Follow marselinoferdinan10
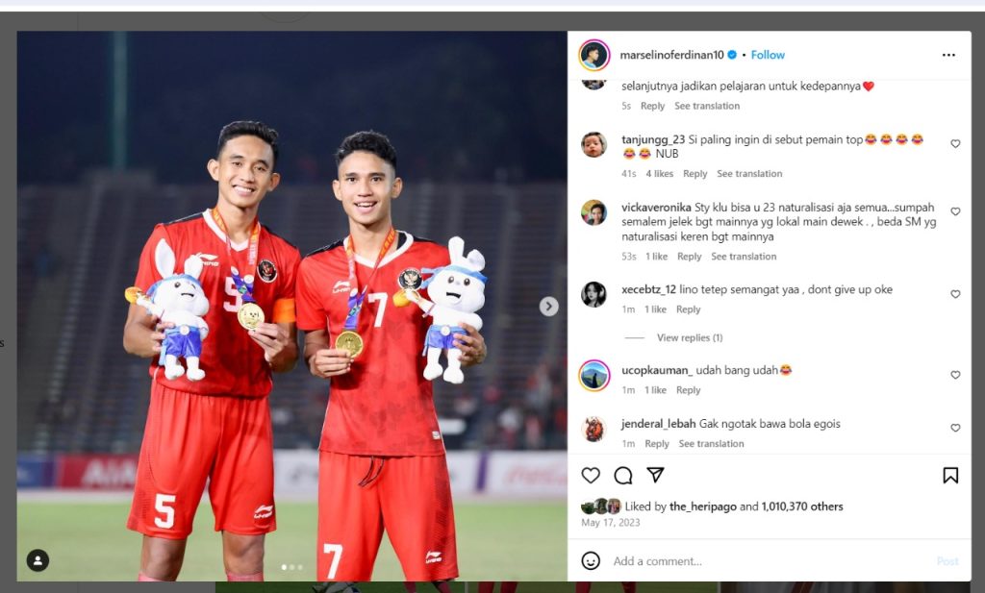 [768, 55]
